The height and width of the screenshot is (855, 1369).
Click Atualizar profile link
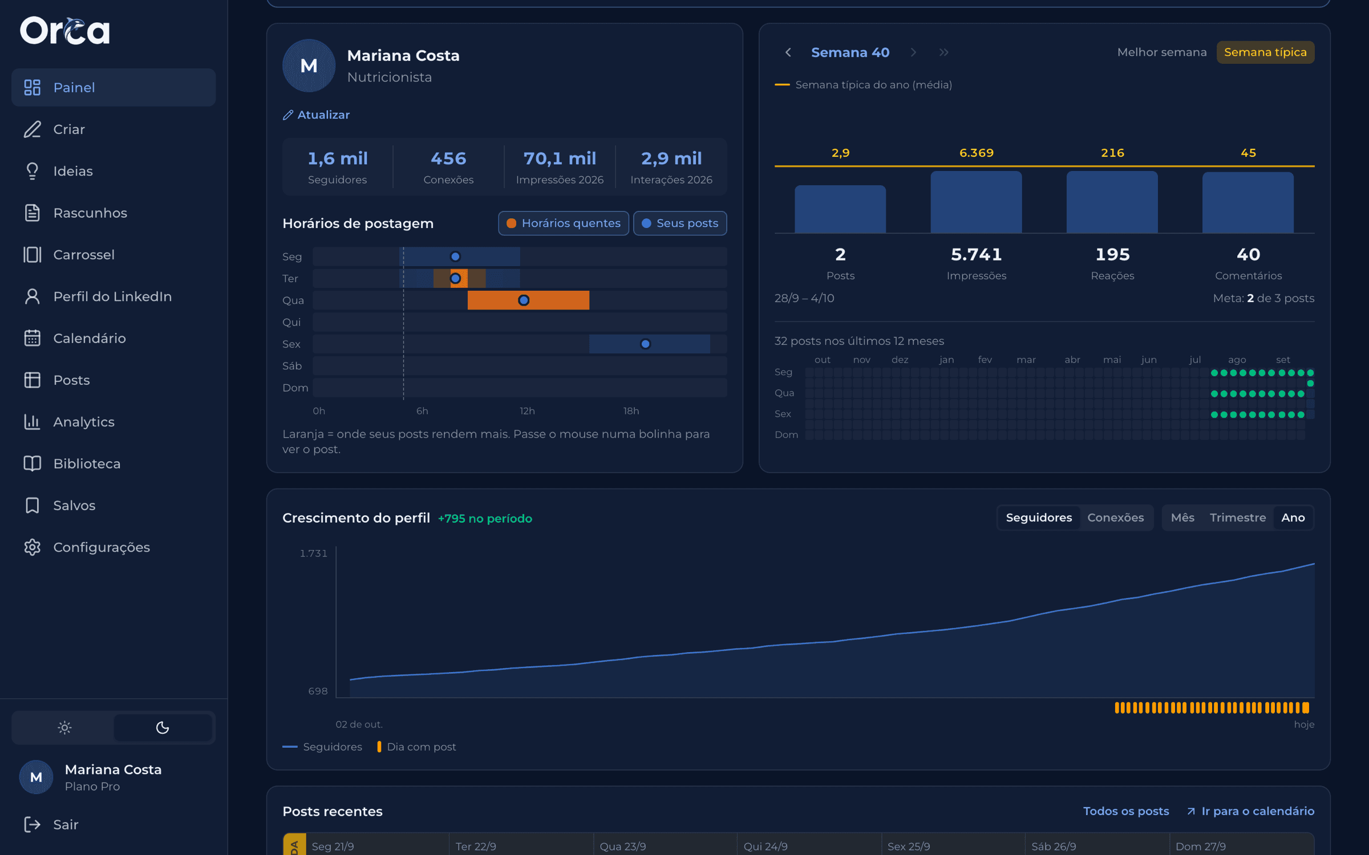pos(317,115)
